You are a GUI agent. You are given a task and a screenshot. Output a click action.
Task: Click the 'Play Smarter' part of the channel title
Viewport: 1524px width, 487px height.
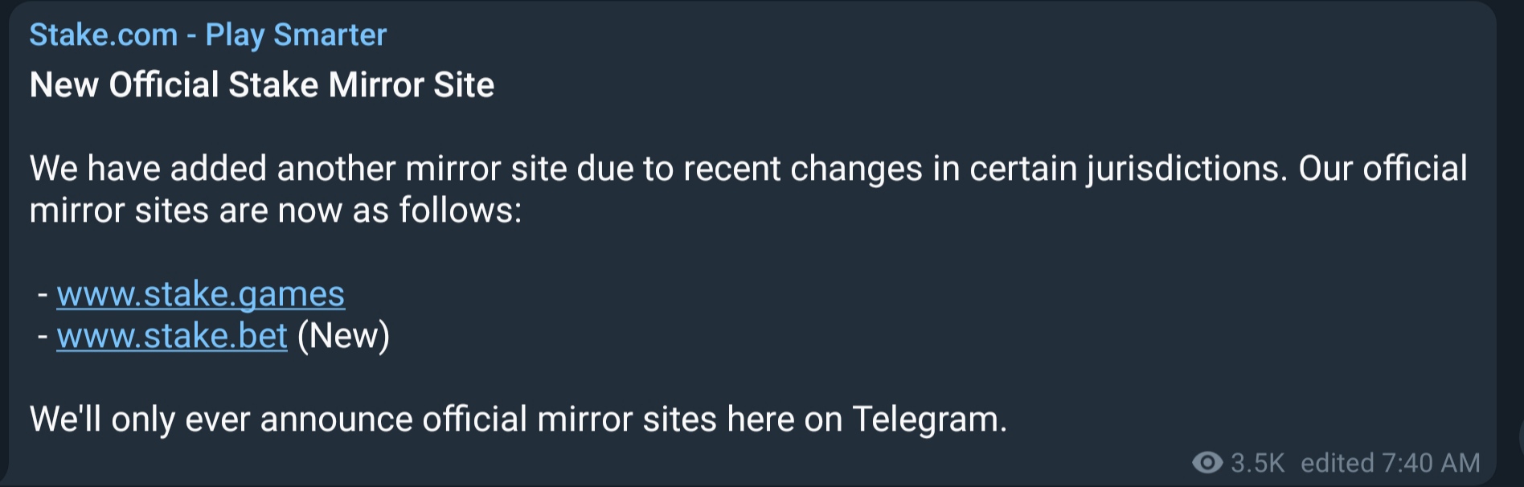(296, 35)
